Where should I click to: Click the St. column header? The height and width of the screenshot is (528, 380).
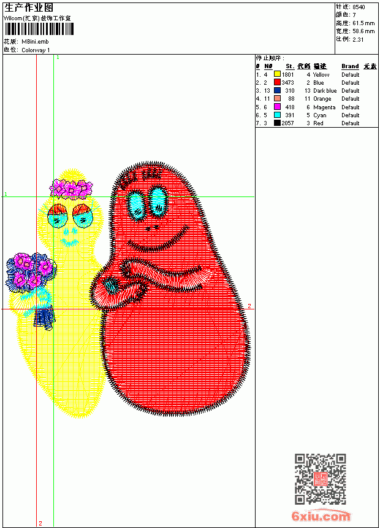point(290,66)
